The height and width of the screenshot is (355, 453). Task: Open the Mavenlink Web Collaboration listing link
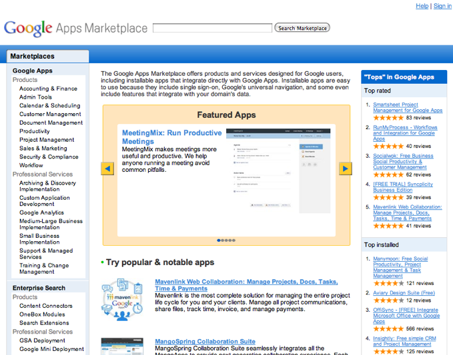coord(246,285)
